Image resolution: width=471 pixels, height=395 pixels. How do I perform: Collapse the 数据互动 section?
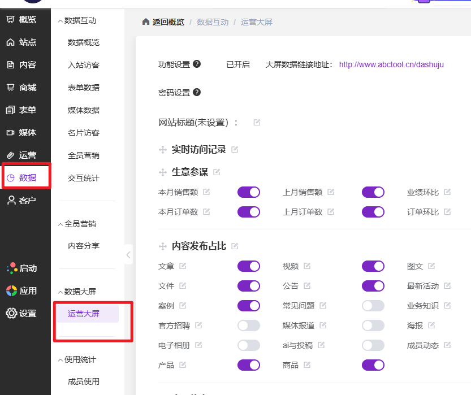coord(77,21)
